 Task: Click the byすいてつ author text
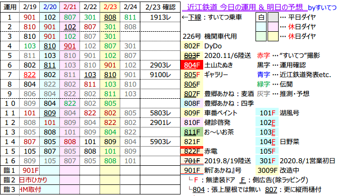(x=322, y=8)
